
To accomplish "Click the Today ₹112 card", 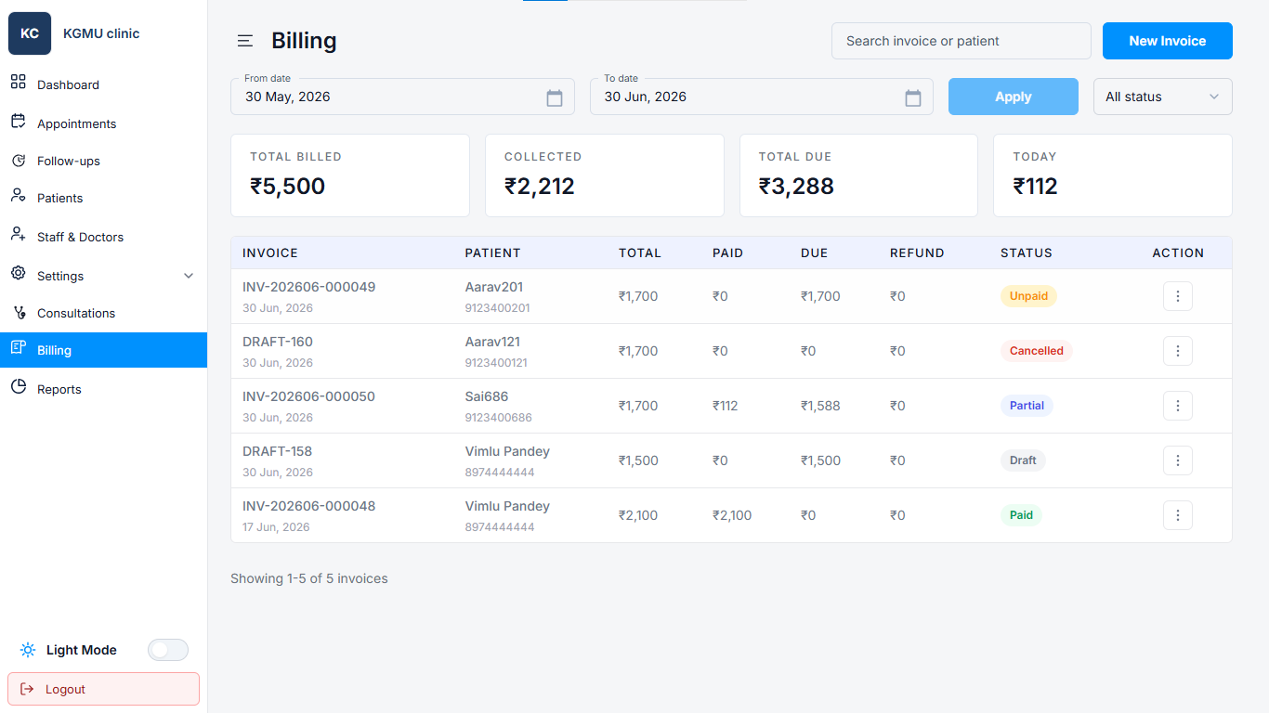I will click(x=1113, y=175).
